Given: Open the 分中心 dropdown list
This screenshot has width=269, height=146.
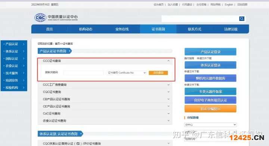Looking at the screenshot, I should coord(210,125).
